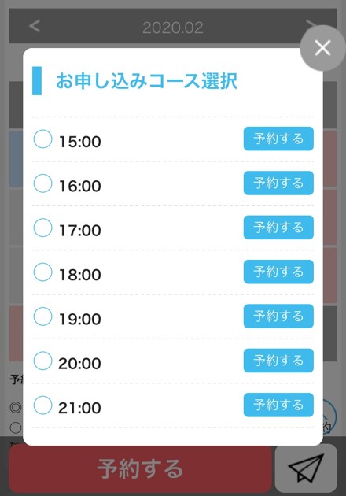Select the 18:00 radio button

(42, 272)
